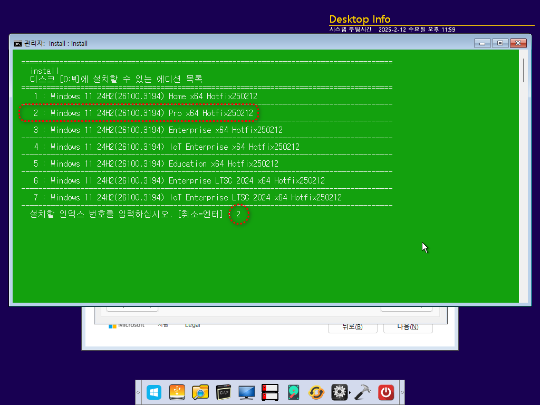Viewport: 540px width, 405px height.
Task: Click the Desktop Info title text
Action: (360, 19)
